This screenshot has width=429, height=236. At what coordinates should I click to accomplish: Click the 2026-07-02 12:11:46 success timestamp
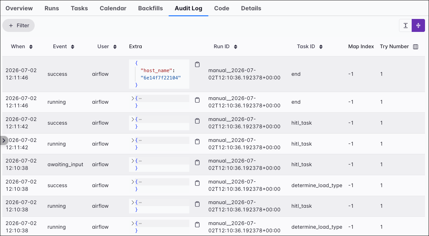[21, 74]
